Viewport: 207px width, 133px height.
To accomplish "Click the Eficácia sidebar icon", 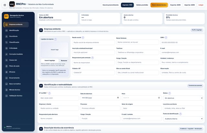I will (x=6, y=72).
